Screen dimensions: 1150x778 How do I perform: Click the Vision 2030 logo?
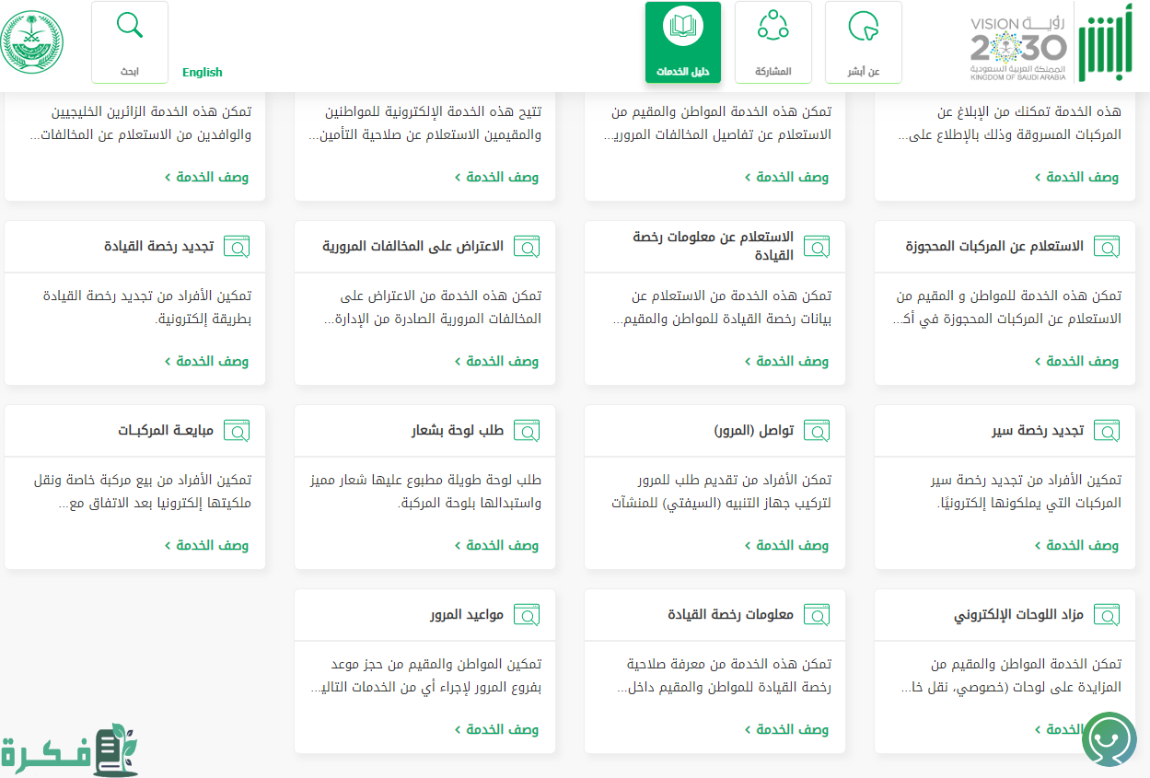point(1018,44)
